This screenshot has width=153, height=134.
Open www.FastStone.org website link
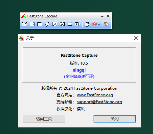click(95, 95)
